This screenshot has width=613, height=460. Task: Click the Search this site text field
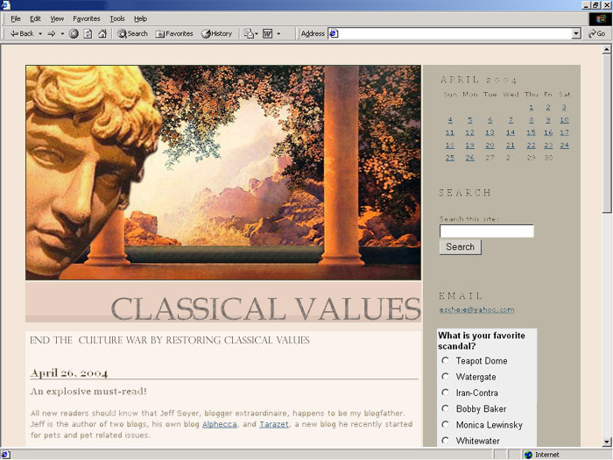pyautogui.click(x=486, y=231)
